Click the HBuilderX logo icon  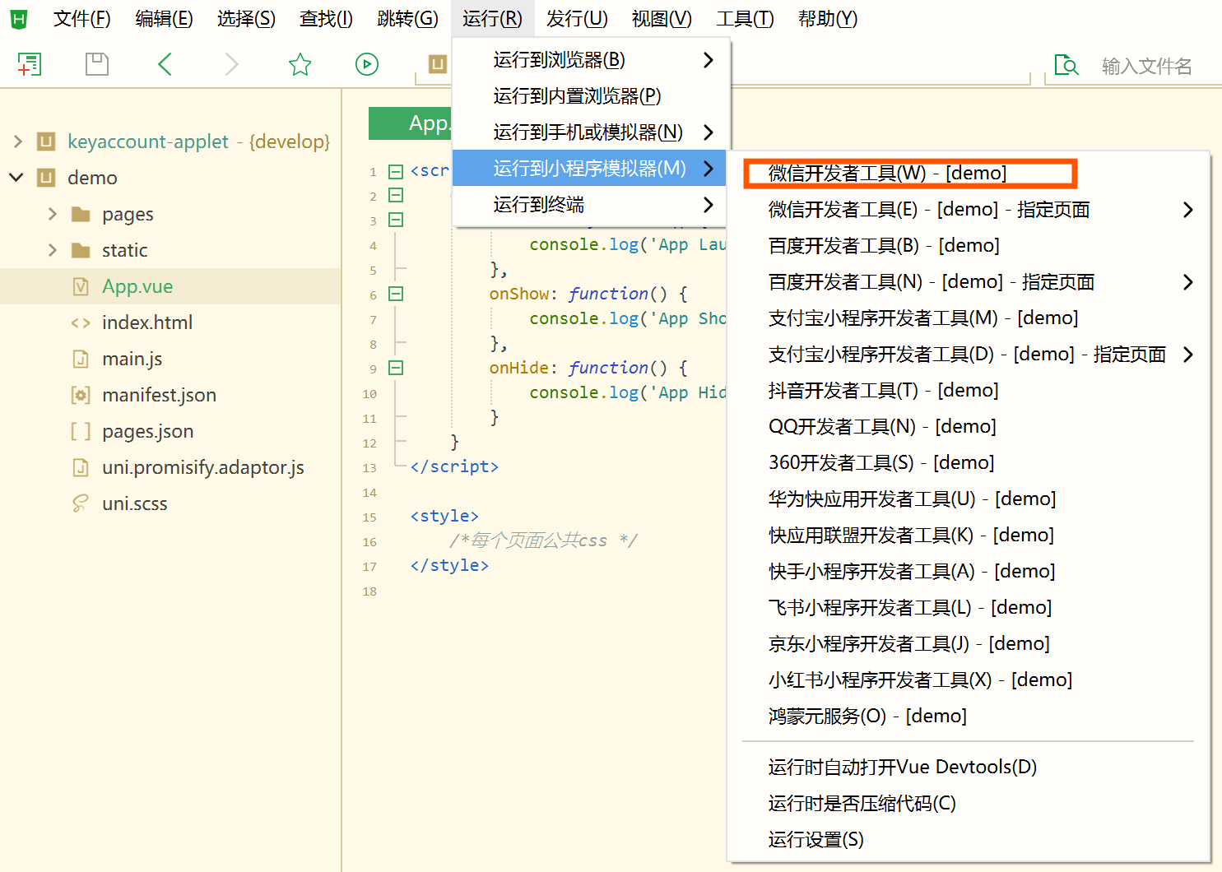(x=18, y=18)
